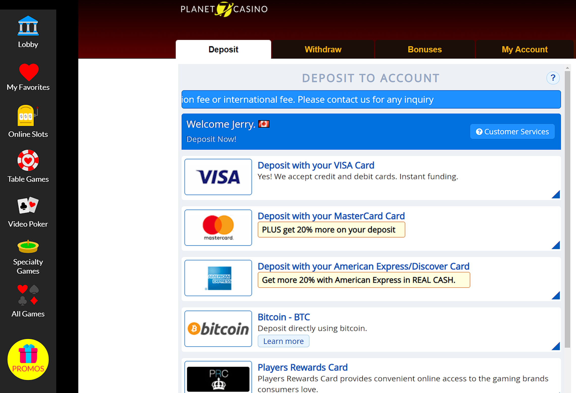Open Specialty Games roulette icon
The width and height of the screenshot is (576, 393).
[28, 246]
